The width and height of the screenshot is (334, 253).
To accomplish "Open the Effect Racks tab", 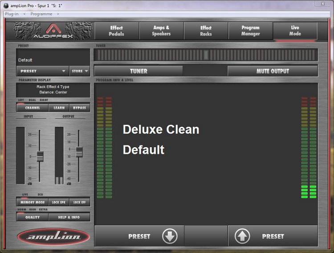I will 206,31.
